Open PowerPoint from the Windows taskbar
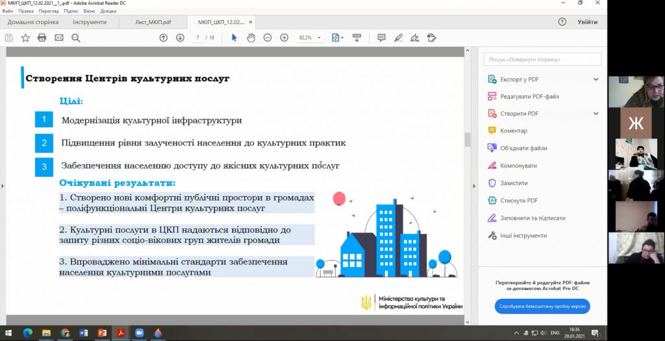 [x=102, y=333]
